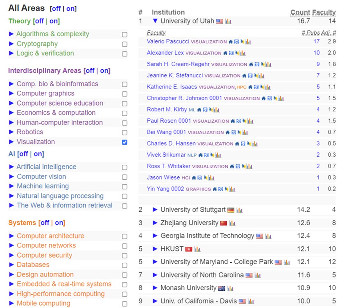Image resolution: width=342 pixels, height=308 pixels.
Task: Turn Theory areas on
Action: point(54,21)
